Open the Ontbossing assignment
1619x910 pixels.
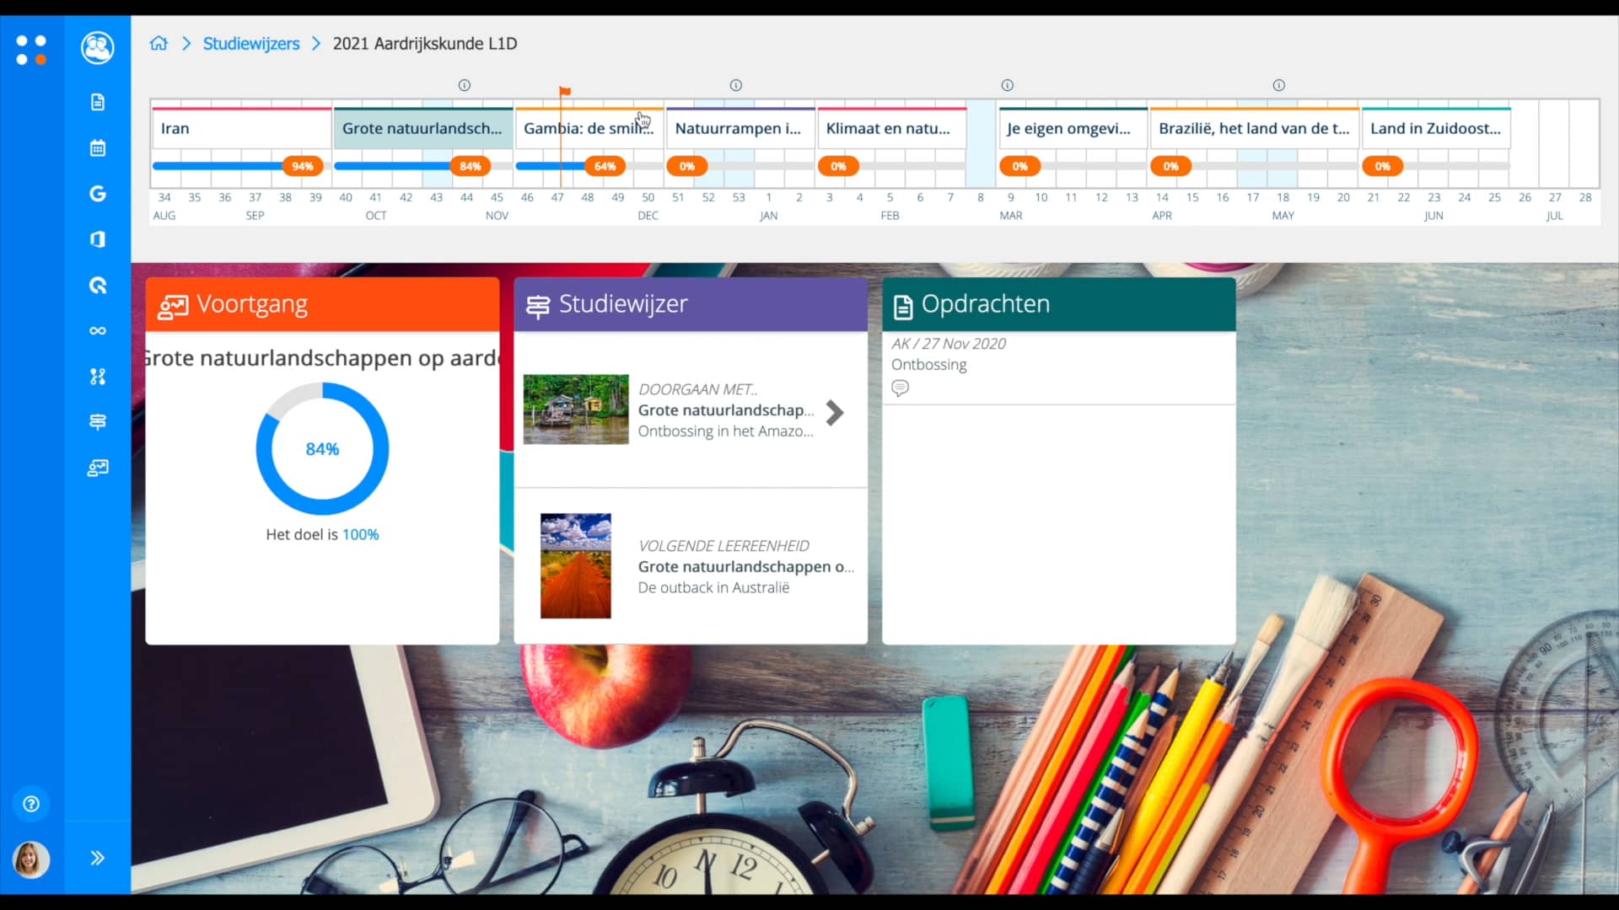point(928,364)
